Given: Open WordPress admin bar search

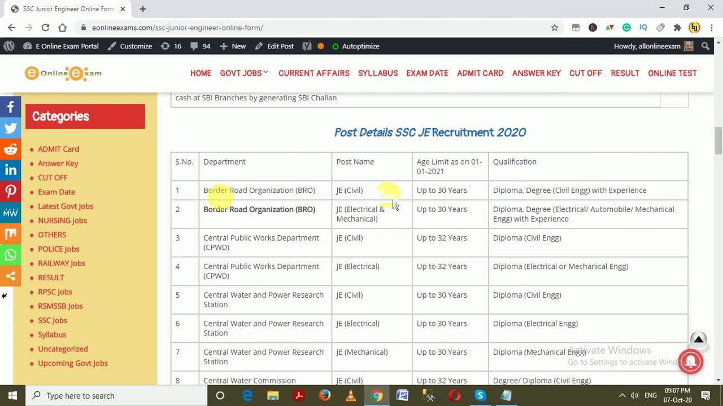Looking at the screenshot, I should [705, 46].
